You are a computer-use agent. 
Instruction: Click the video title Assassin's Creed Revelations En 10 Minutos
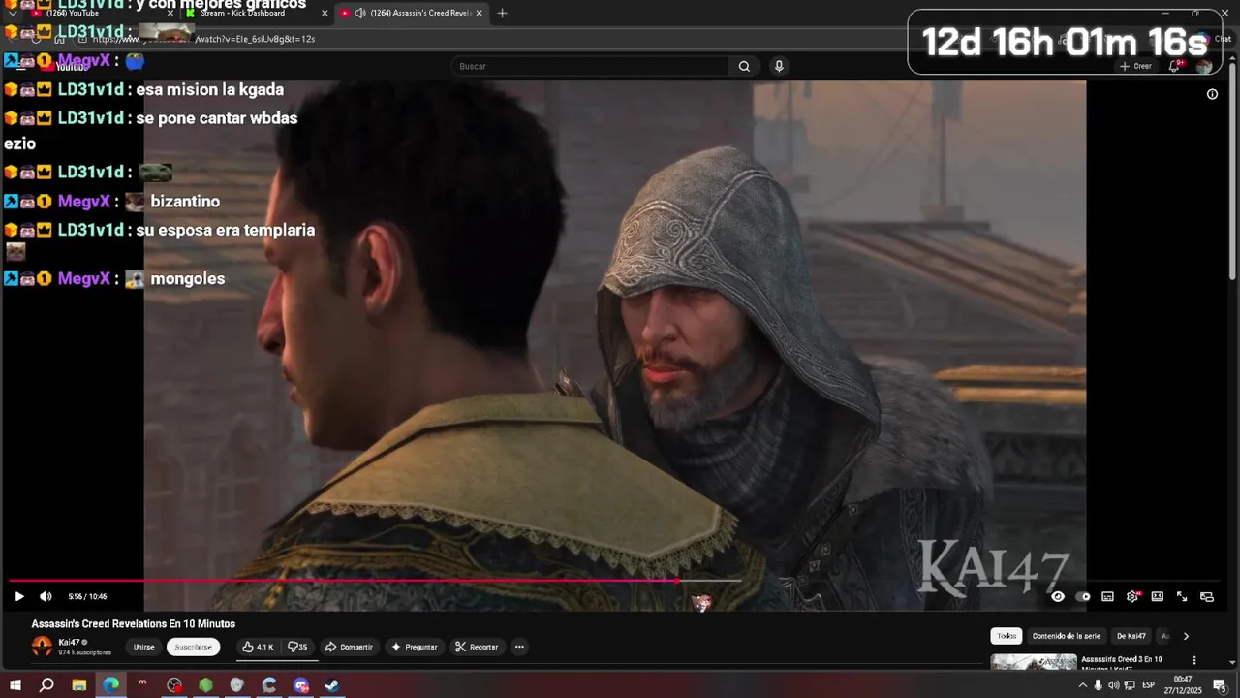pyautogui.click(x=134, y=624)
